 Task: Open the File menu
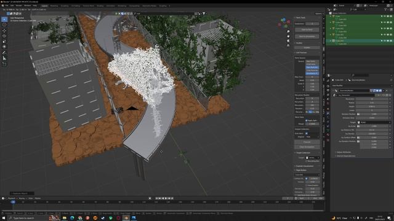6,6
